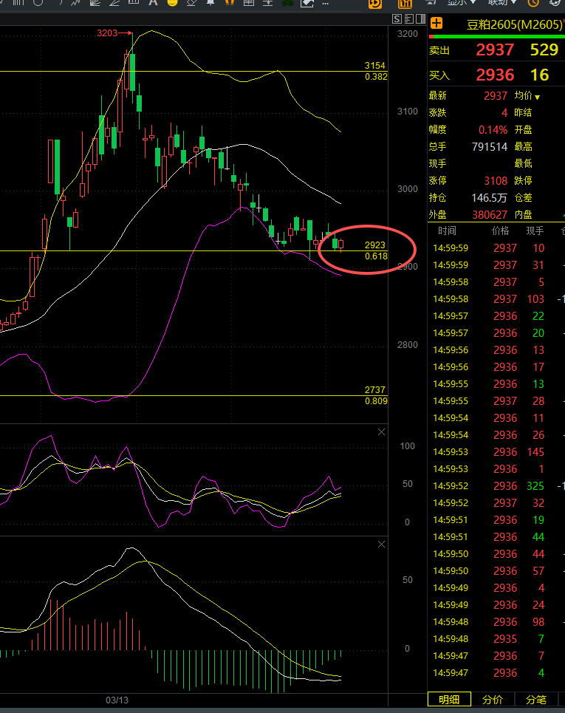Select the 14:59:58 trade with volume 103
This screenshot has height=713, width=565.
(496, 299)
